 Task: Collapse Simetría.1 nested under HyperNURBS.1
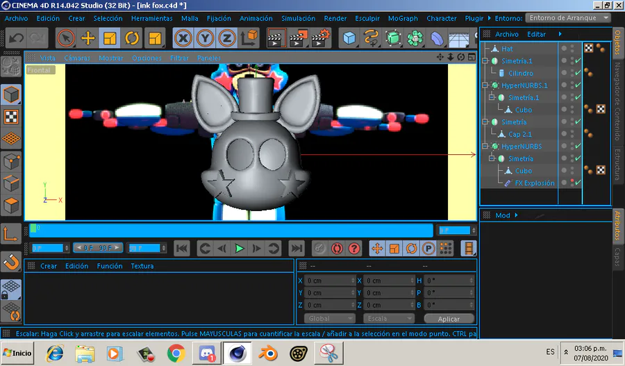(x=492, y=97)
